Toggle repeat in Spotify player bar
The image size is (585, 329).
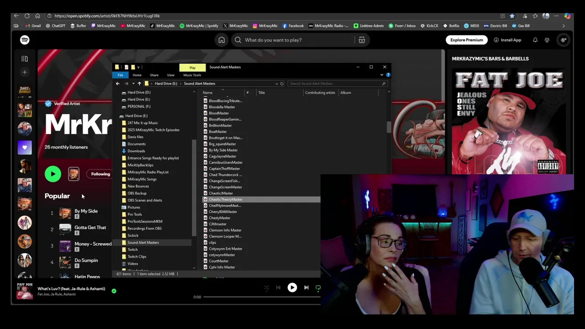click(318, 287)
